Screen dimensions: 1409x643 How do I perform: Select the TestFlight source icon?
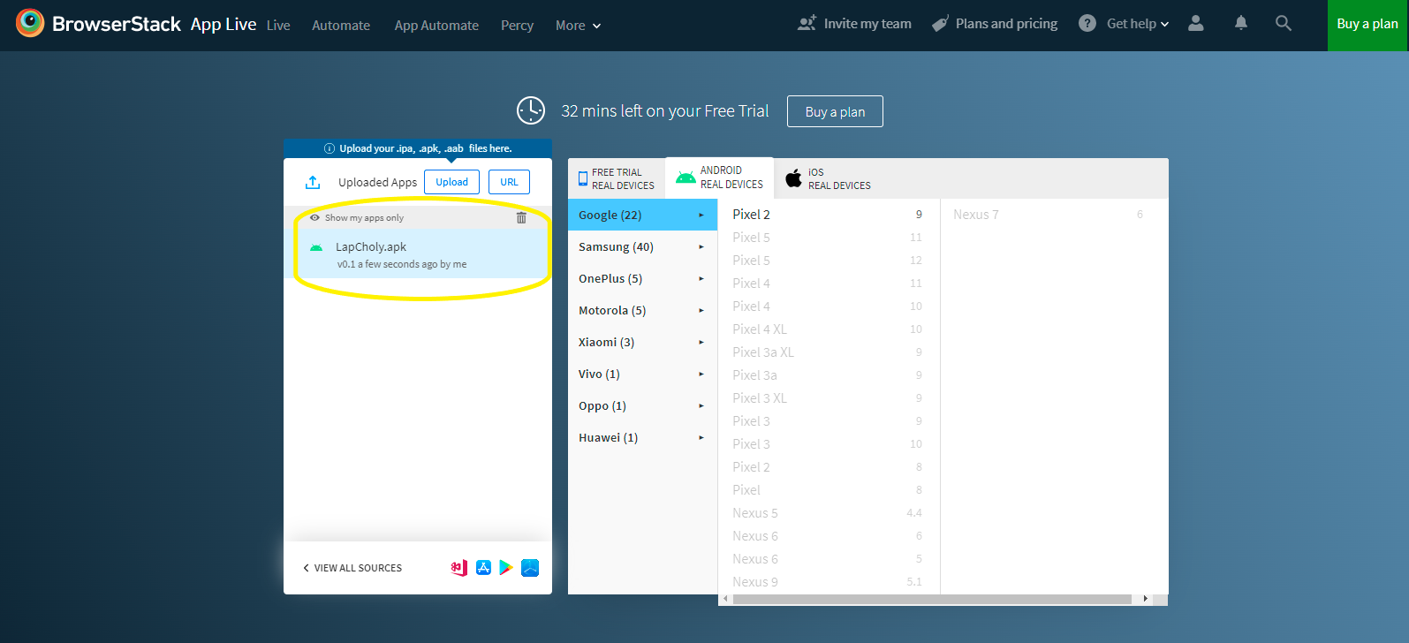[530, 568]
